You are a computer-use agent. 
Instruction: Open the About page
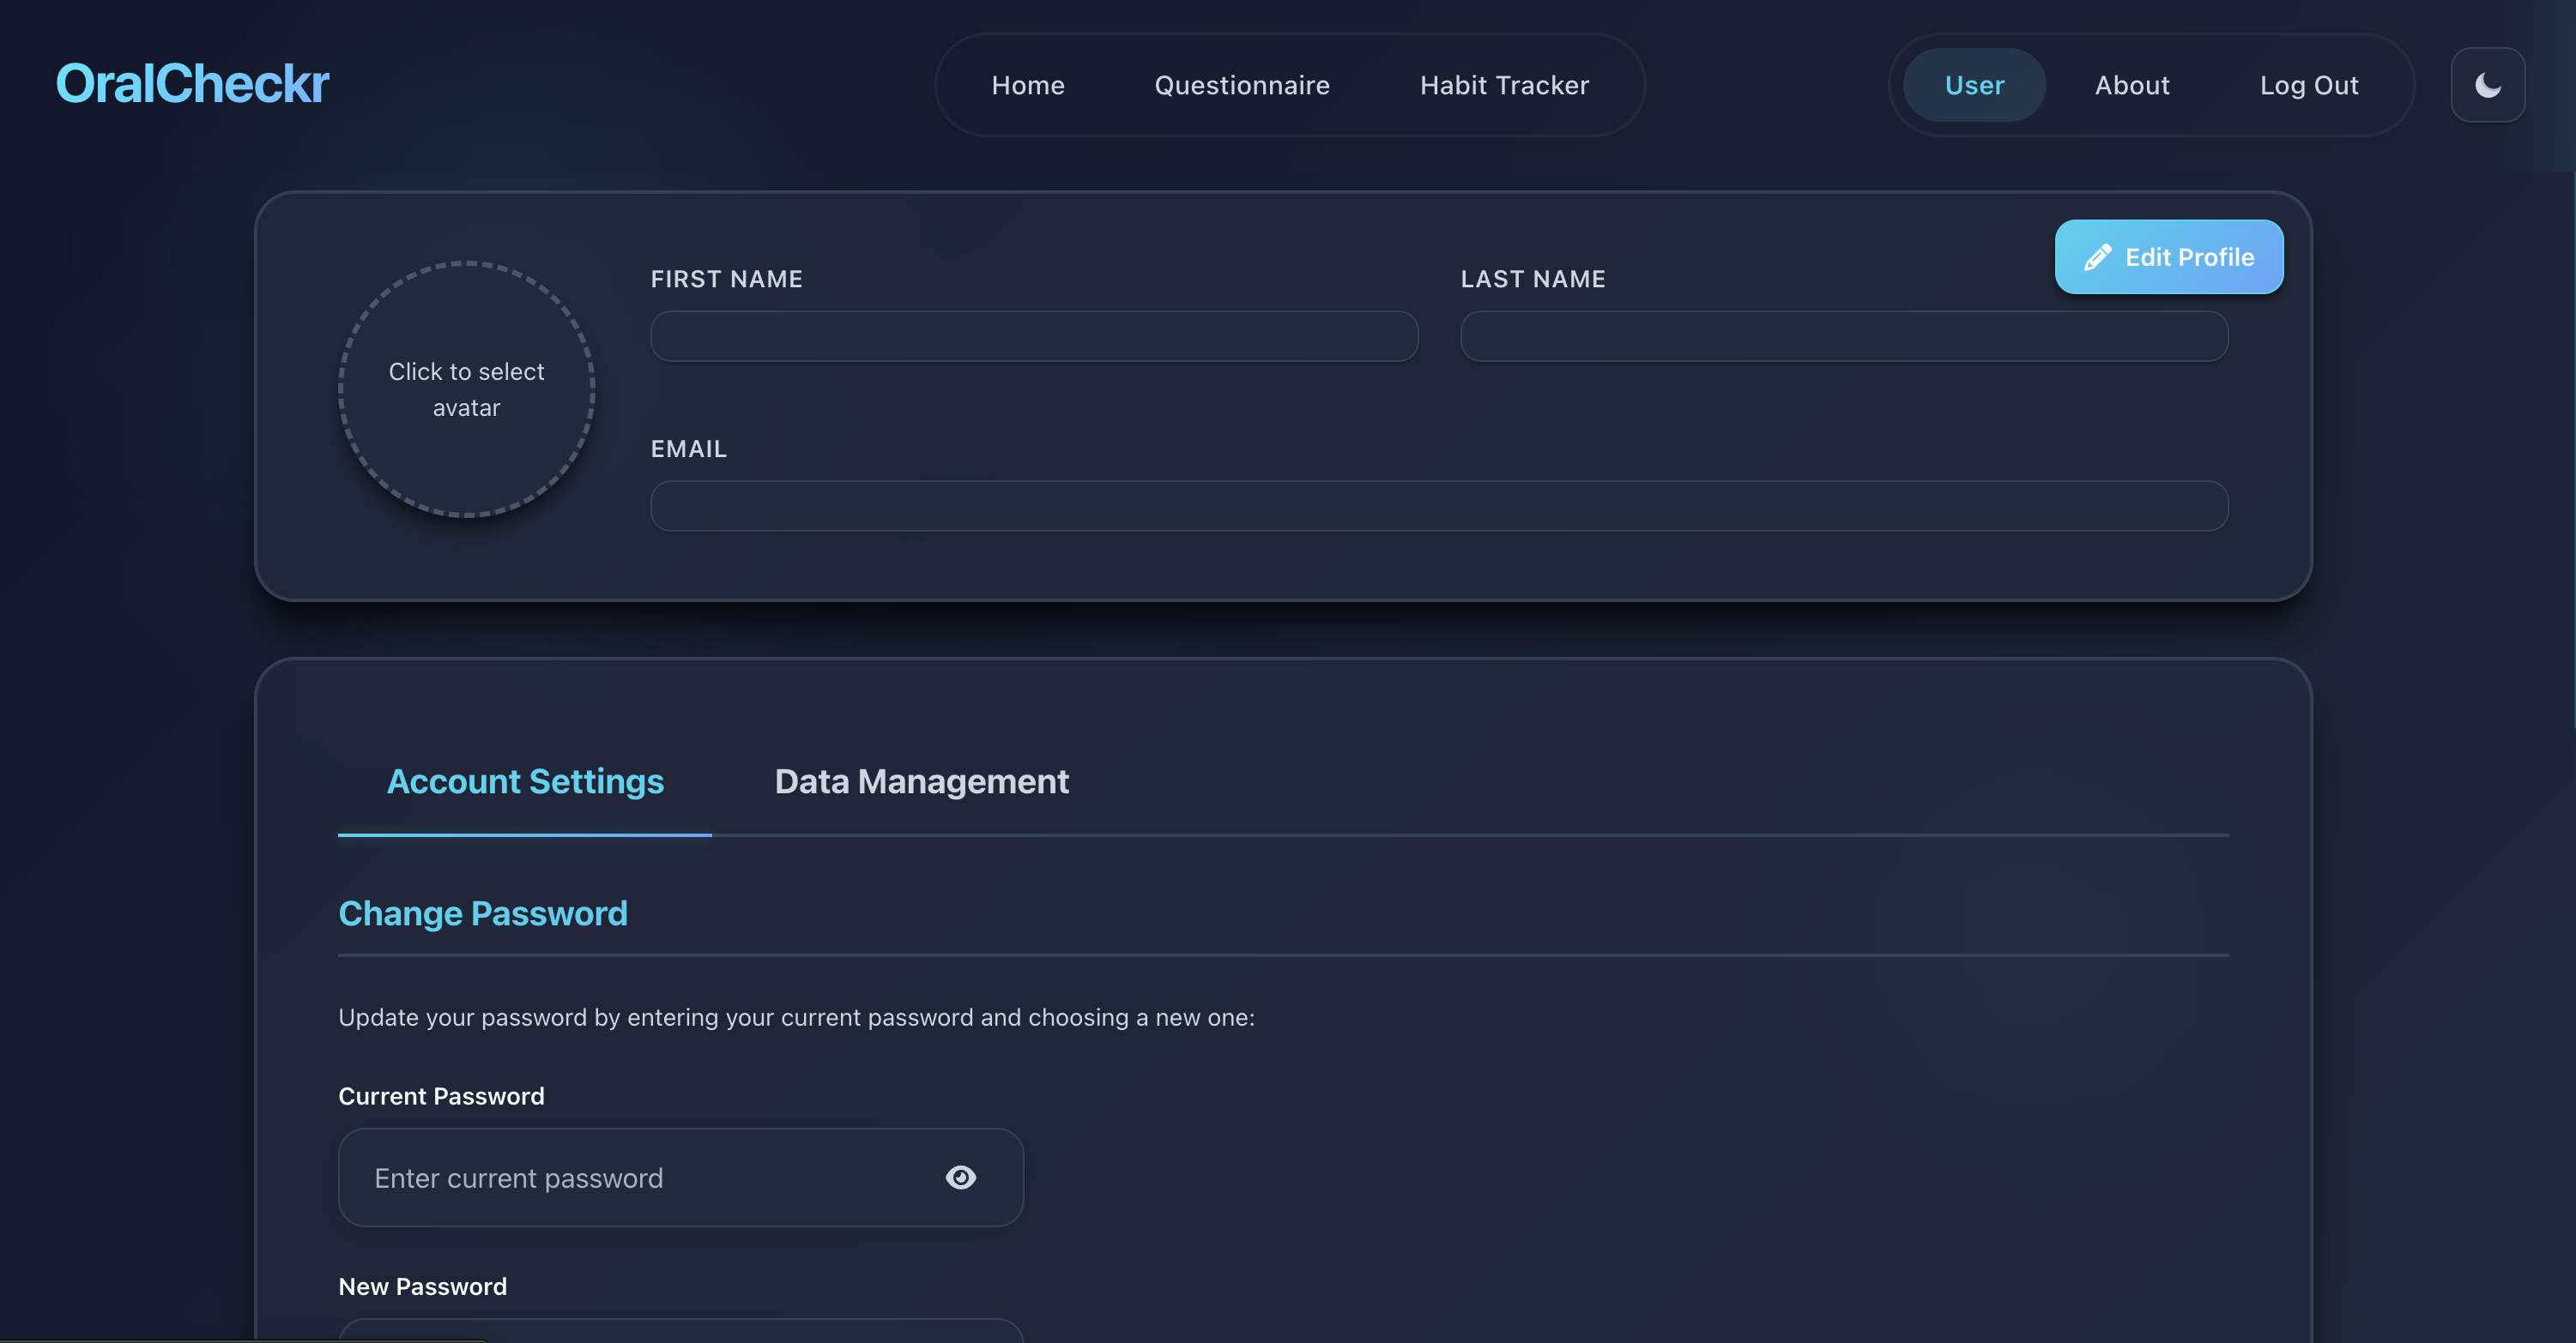click(2131, 85)
